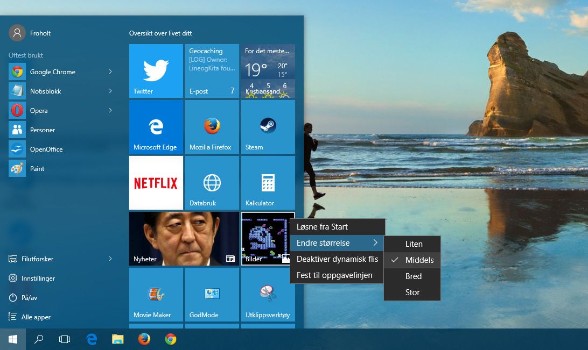Select the checked Middels size option

click(x=419, y=260)
